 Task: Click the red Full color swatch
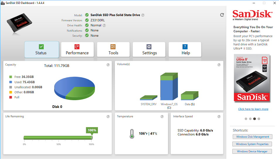(11, 97)
